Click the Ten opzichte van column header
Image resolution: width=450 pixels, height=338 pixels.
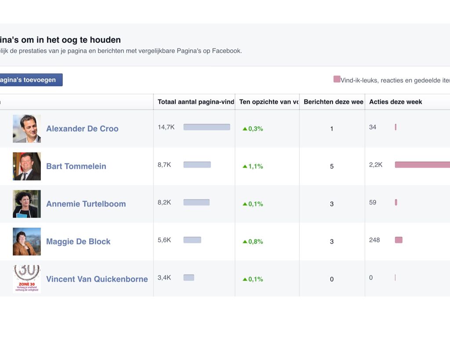tap(268, 102)
